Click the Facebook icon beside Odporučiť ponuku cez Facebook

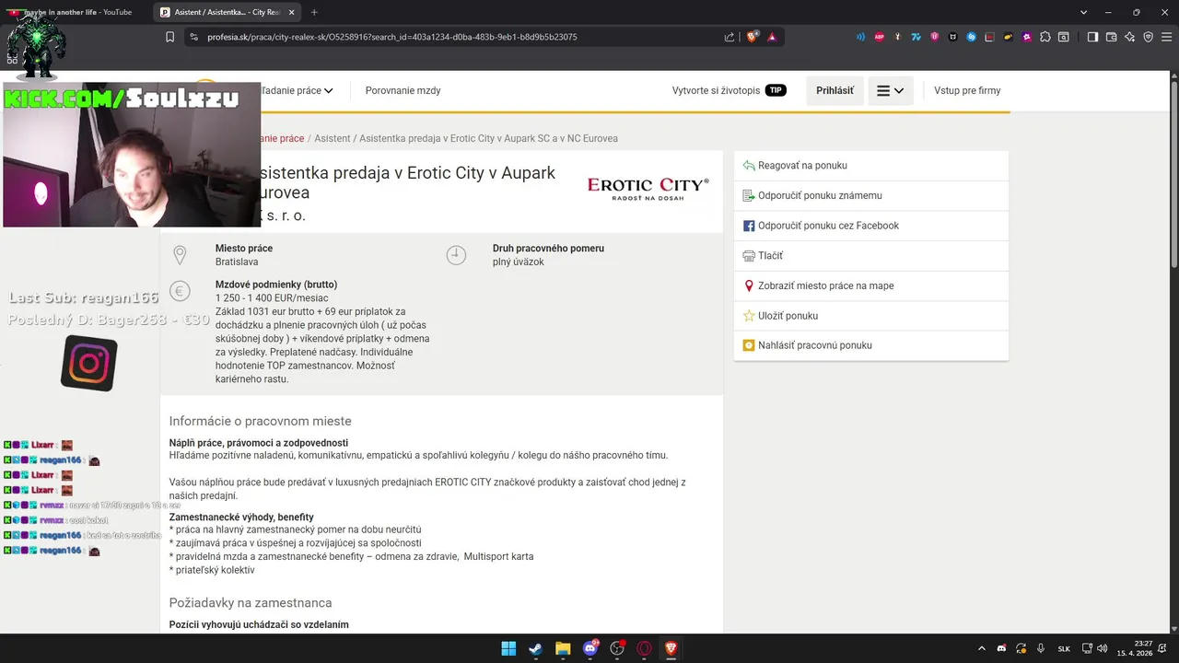click(x=749, y=226)
